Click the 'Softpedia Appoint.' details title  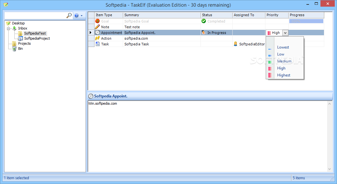(x=111, y=96)
